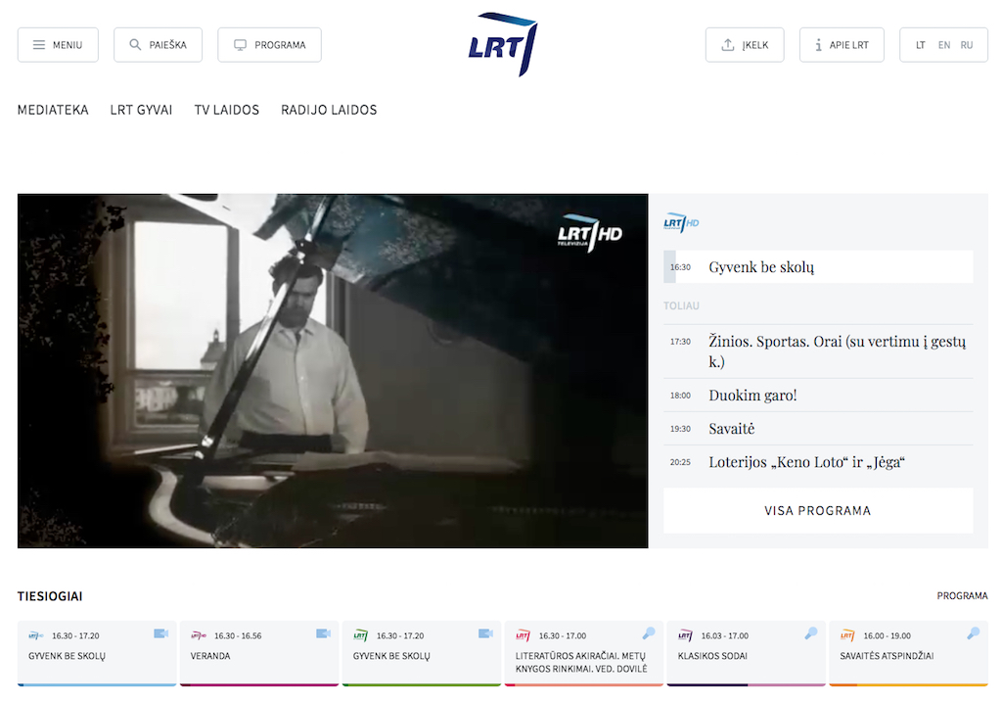Click the LRT HD logo above schedule
Screen dimensions: 1002x701
pyautogui.click(x=681, y=223)
